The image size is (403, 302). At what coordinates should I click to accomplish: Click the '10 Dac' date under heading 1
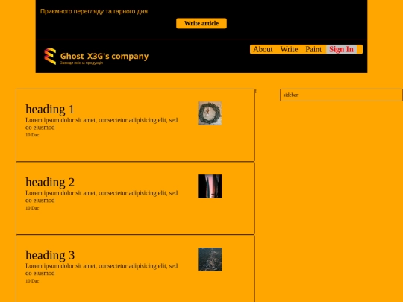[x=32, y=135]
